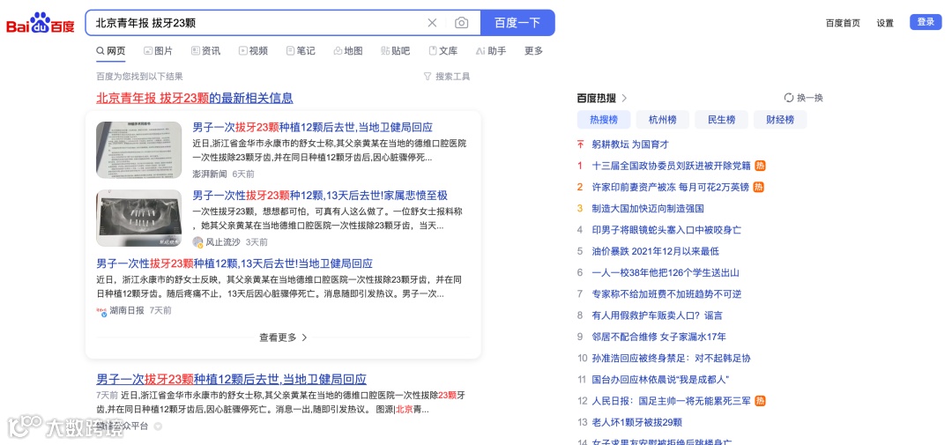This screenshot has width=952, height=445.
Task: Open camera image search icon
Action: click(461, 23)
